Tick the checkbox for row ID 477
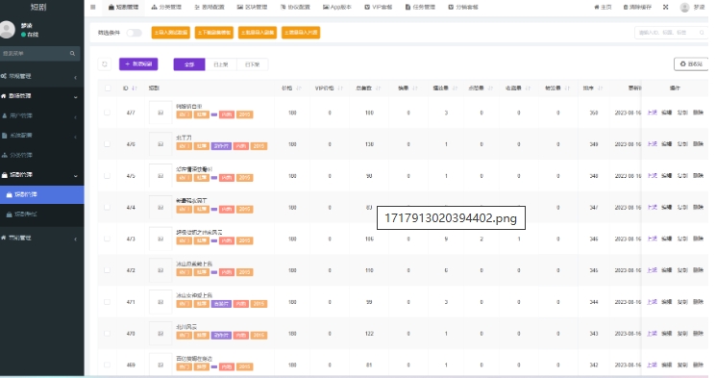This screenshot has height=378, width=716. [x=107, y=113]
